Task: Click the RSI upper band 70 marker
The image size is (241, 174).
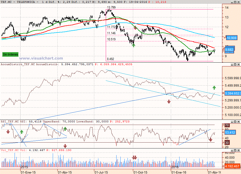Action: (227, 125)
